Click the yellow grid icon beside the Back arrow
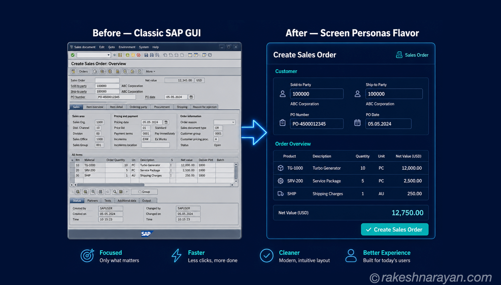 coord(120,55)
